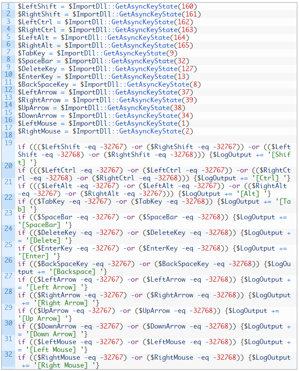Image resolution: width=299 pixels, height=371 pixels.
Task: Click the misspelled $RightShfit variable
Action: tap(129, 155)
